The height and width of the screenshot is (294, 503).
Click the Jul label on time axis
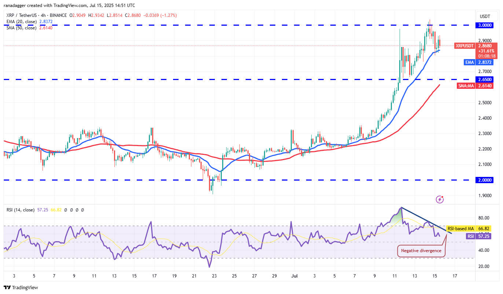294,276
